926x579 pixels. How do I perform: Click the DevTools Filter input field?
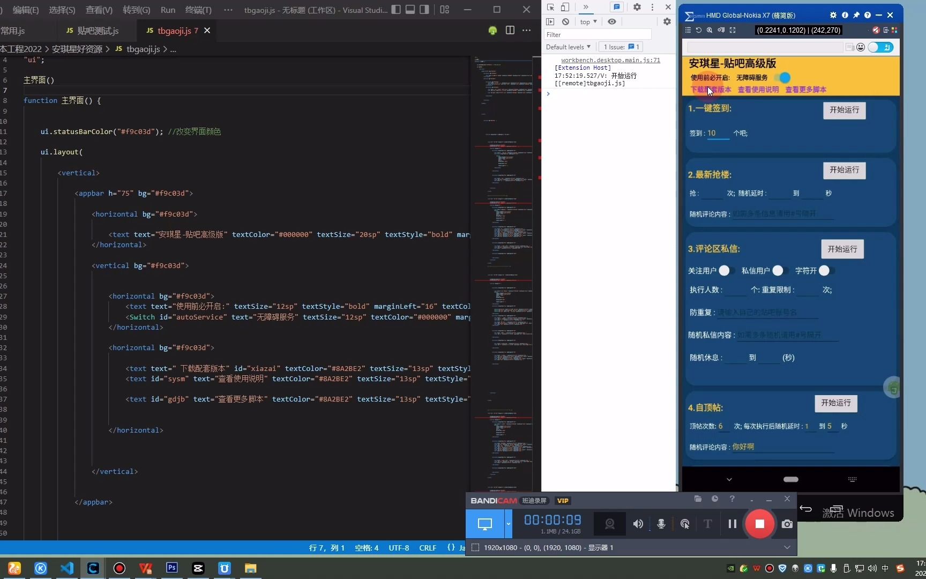pyautogui.click(x=598, y=34)
